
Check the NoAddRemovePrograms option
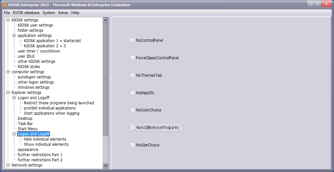(132, 128)
